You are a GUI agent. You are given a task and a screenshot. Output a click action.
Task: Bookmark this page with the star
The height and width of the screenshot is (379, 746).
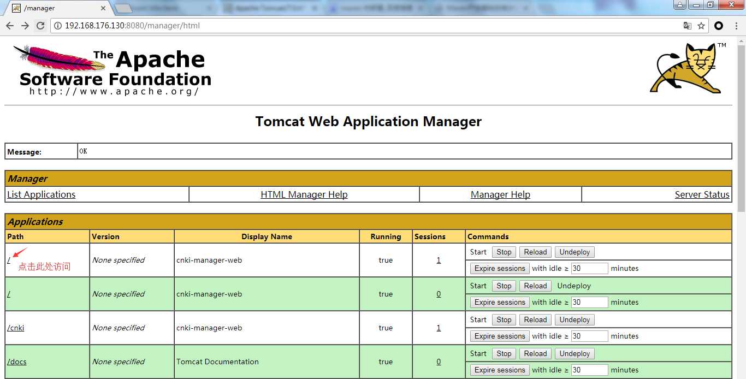[x=701, y=26]
